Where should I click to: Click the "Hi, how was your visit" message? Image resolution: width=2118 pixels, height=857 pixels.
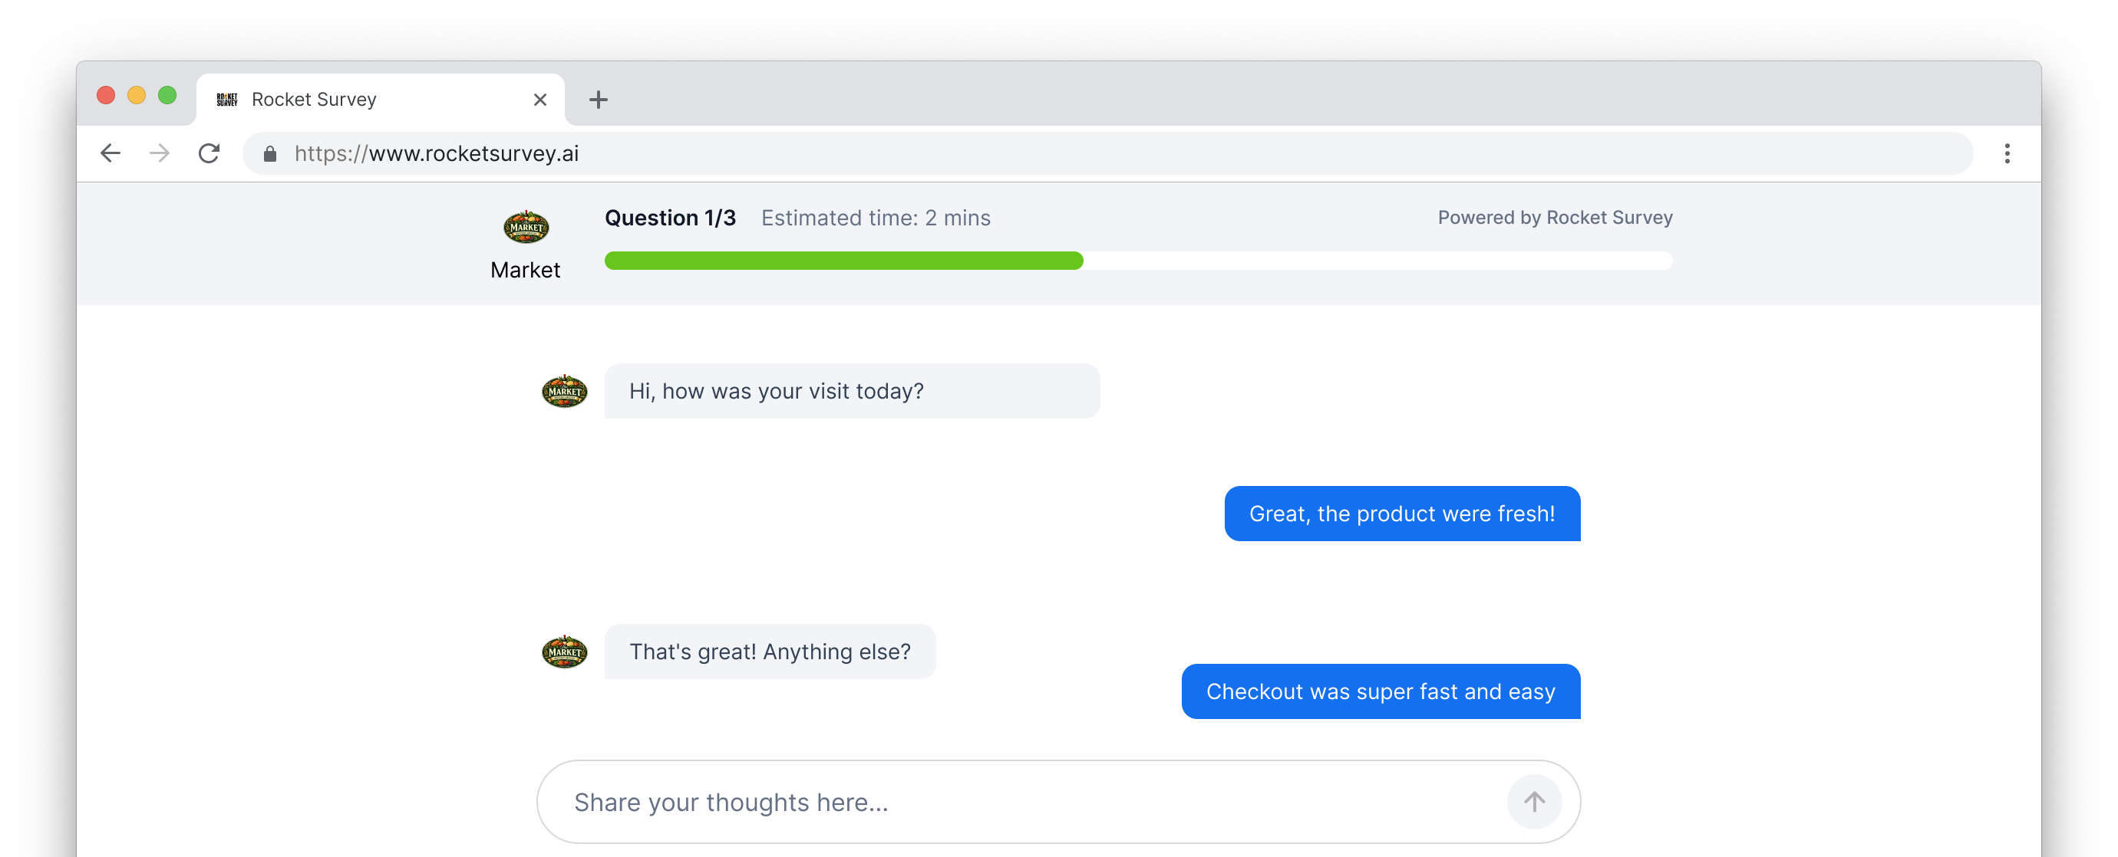852,391
